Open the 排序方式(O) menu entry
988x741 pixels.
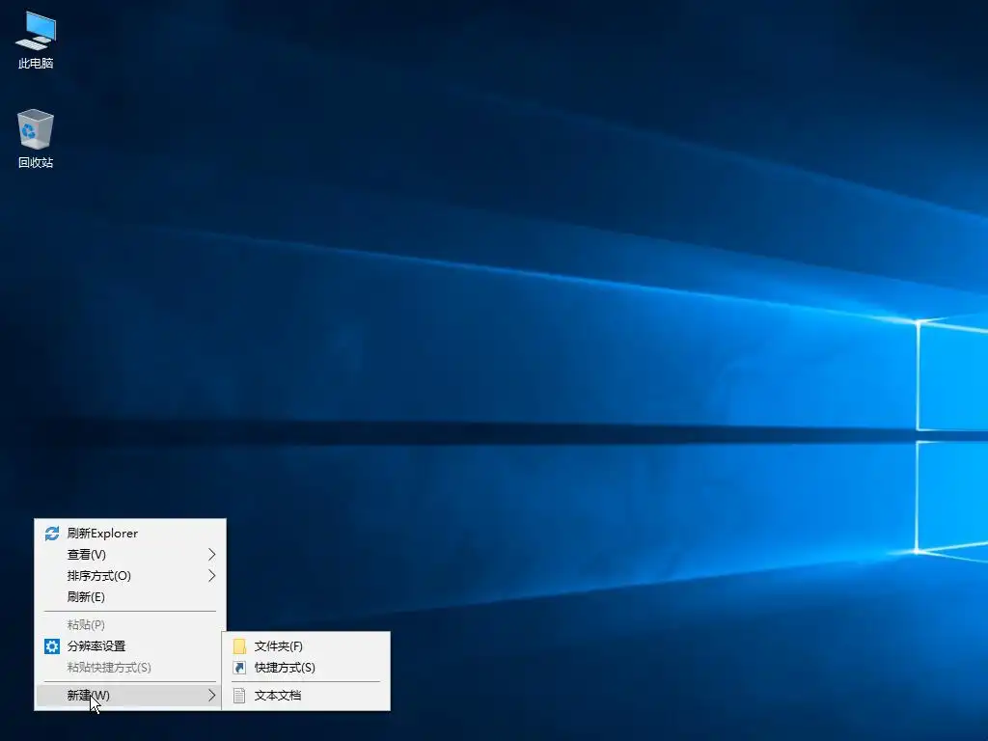(x=130, y=576)
